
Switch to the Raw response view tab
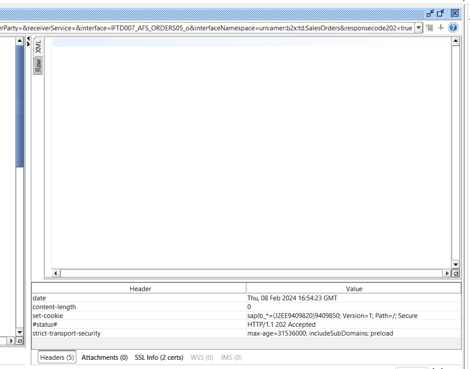(38, 66)
